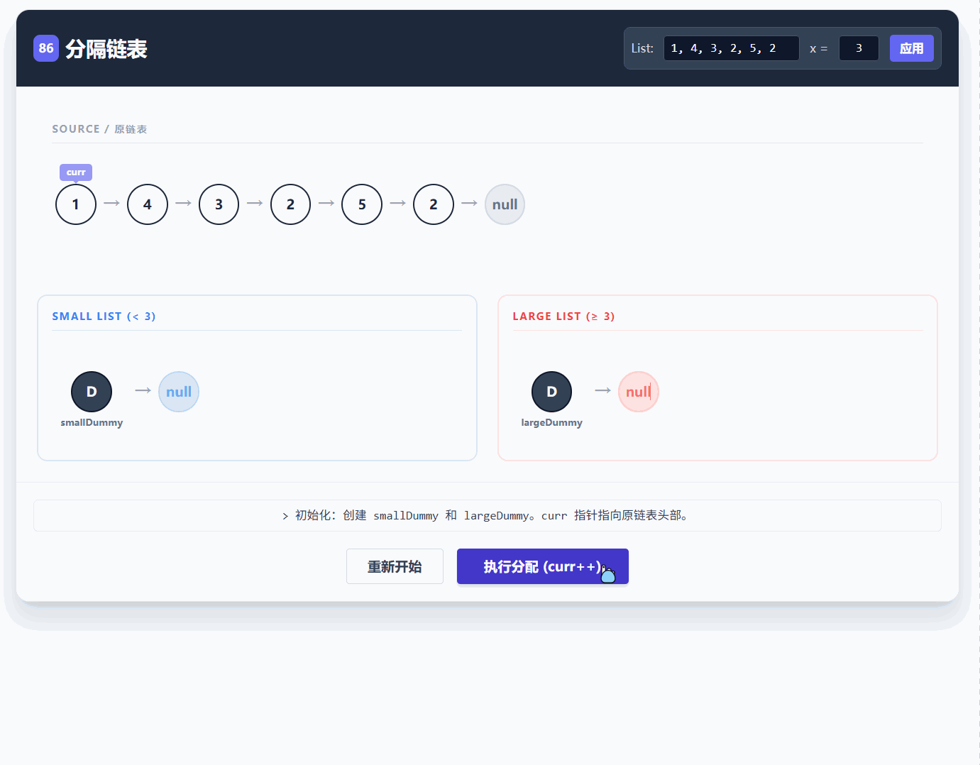Click the x value input field
Image resolution: width=980 pixels, height=765 pixels.
(859, 48)
